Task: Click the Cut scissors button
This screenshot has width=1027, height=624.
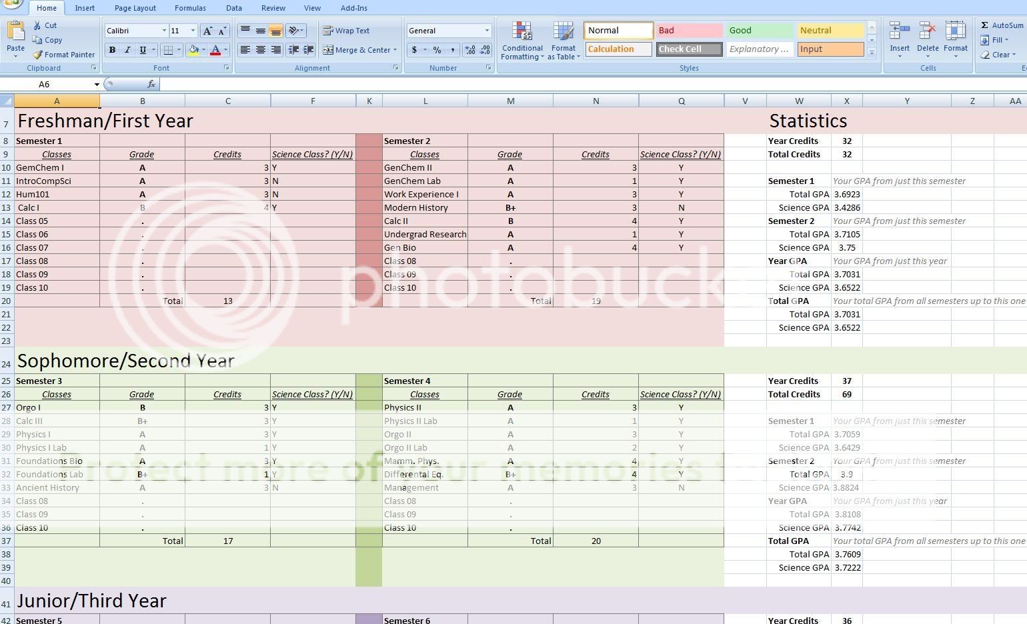Action: click(45, 25)
